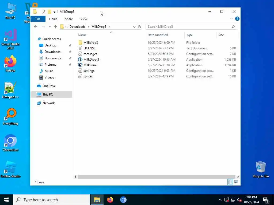Click the File Explorer taskbar icon
Screen dimensions: 274x205
pyautogui.click(x=97, y=200)
